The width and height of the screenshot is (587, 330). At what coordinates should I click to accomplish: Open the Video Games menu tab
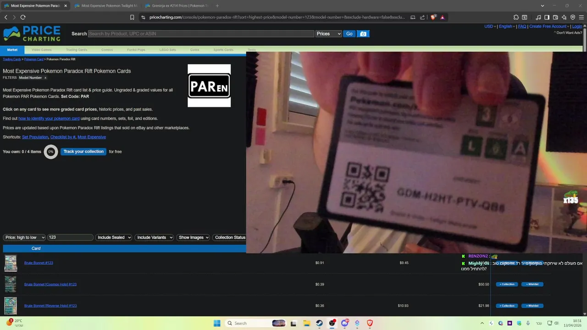41,49
